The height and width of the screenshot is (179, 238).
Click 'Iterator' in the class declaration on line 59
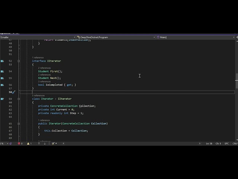point(47,99)
